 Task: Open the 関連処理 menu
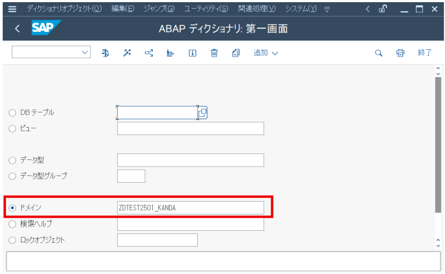pyautogui.click(x=257, y=9)
